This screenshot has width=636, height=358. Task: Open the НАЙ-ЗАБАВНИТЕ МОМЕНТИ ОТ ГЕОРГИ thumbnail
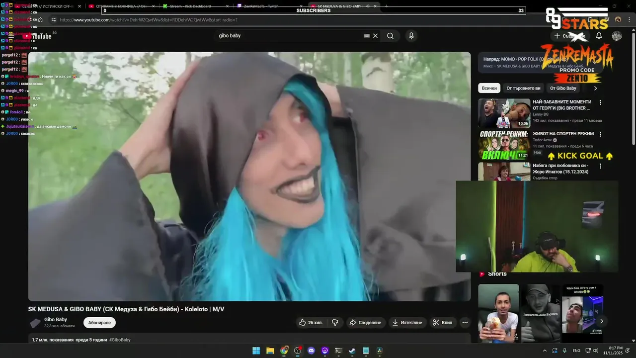[x=504, y=113]
